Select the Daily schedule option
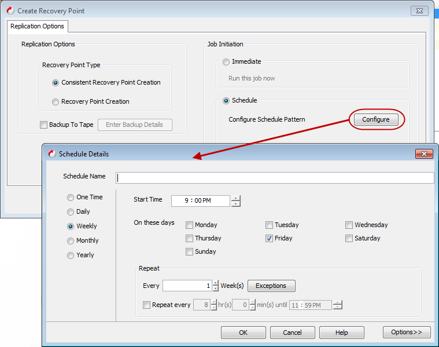The width and height of the screenshot is (439, 347). point(71,211)
